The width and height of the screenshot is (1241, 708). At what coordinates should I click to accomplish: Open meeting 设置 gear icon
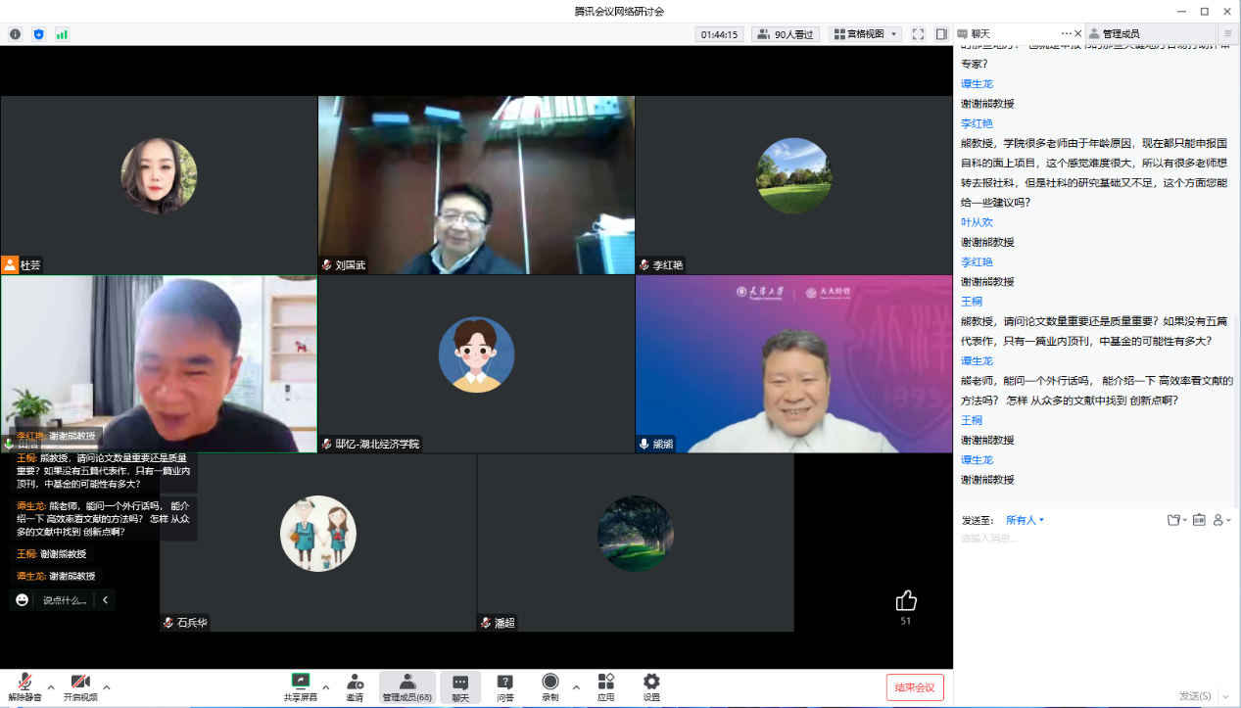[x=651, y=686]
